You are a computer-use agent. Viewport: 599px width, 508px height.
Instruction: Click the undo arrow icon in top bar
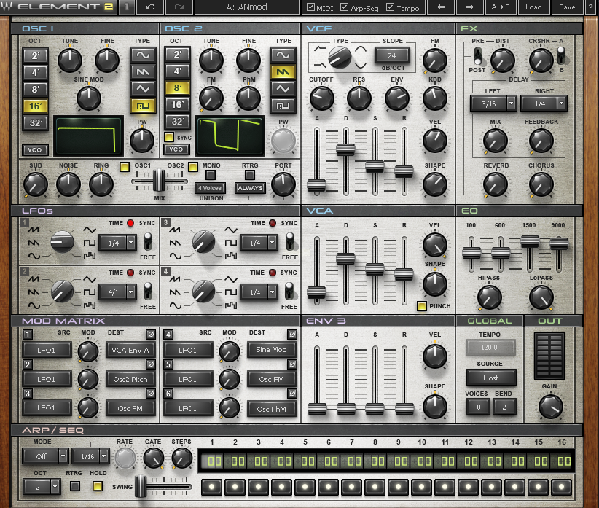[150, 7]
